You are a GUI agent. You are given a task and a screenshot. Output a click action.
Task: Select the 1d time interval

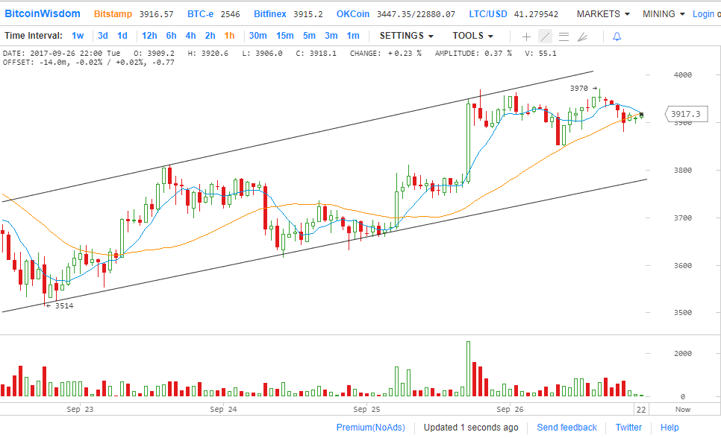[122, 36]
